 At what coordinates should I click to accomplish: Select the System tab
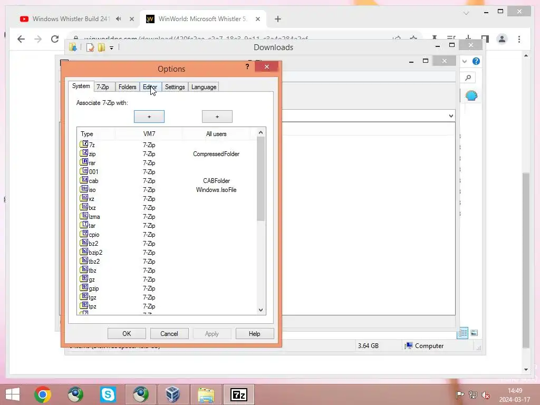tap(81, 86)
